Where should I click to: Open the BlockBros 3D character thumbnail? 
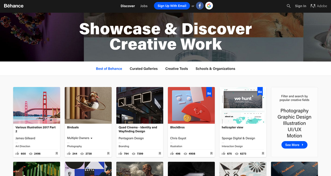(191, 105)
